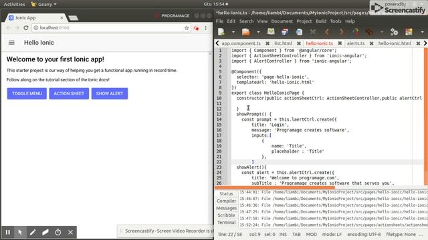This screenshot has height=240, width=428.
Task: Select the hello-ionic.ts editor tab
Action: pos(320,43)
